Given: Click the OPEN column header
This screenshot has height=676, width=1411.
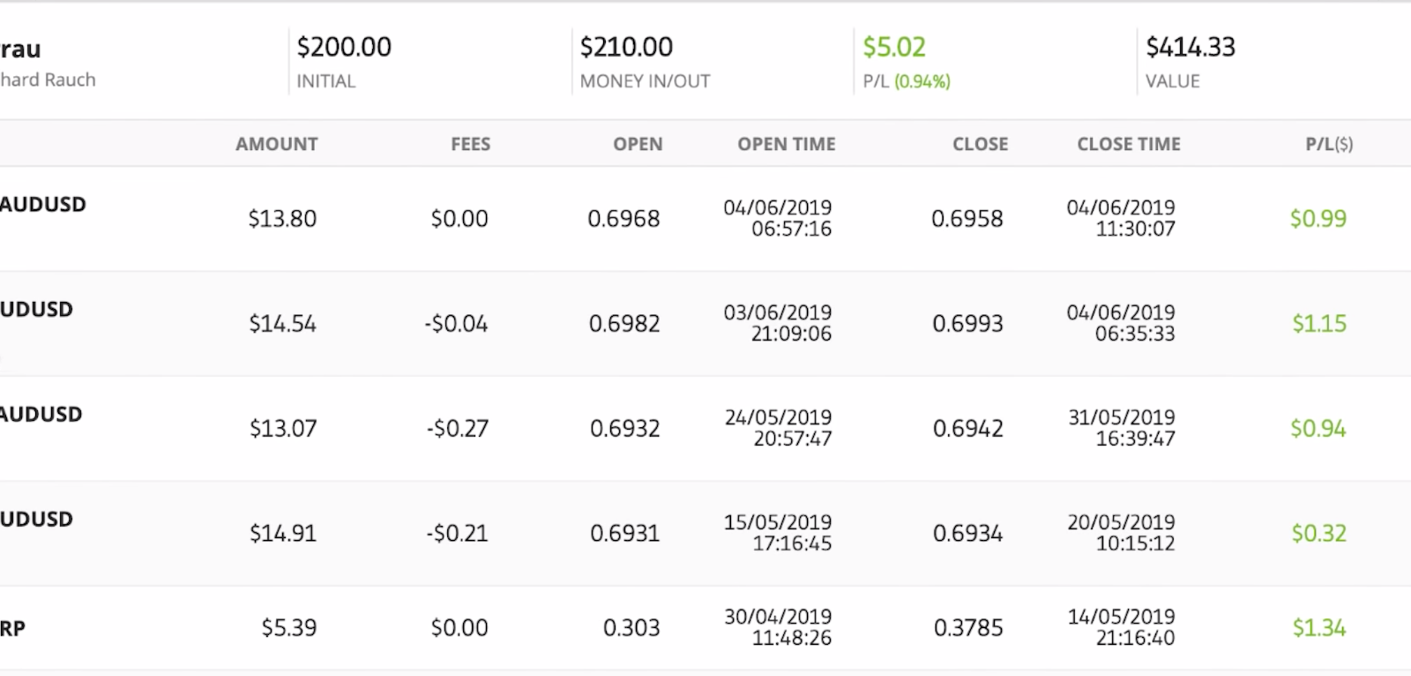Looking at the screenshot, I should [638, 144].
